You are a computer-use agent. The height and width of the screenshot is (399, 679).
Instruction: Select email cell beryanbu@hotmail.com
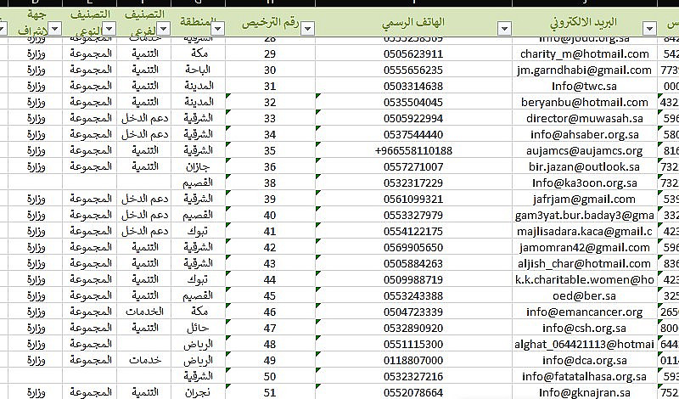(x=585, y=102)
